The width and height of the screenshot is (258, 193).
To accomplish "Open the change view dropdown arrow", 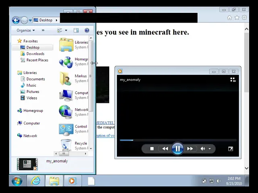I will [x=66, y=30].
